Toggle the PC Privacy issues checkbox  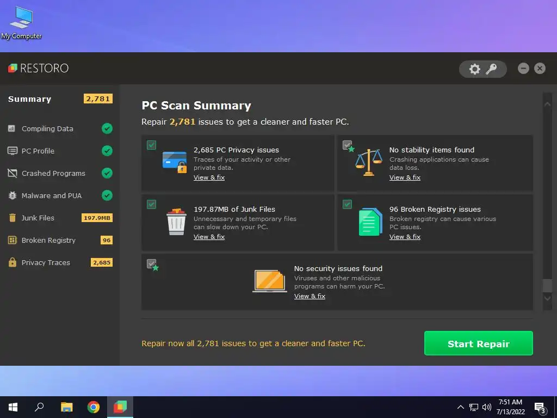151,145
